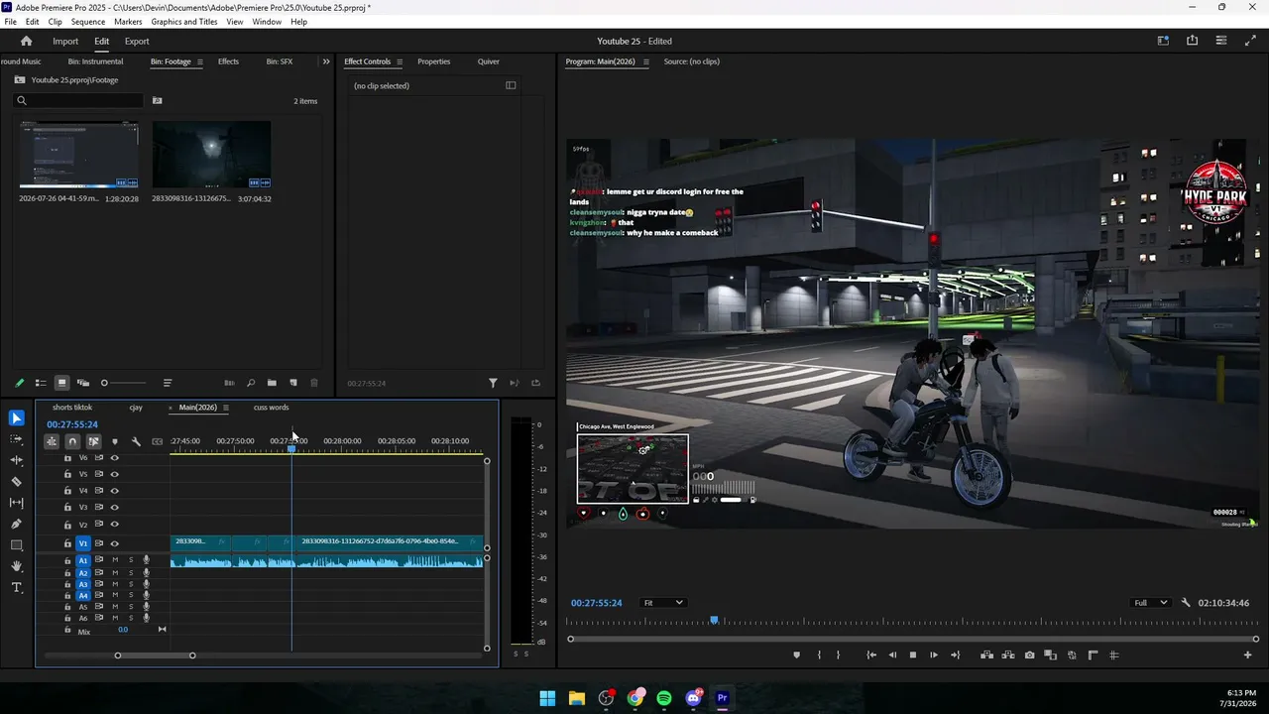The height and width of the screenshot is (714, 1269).
Task: Open the Main(2026) sequence panel menu
Action: (226, 408)
